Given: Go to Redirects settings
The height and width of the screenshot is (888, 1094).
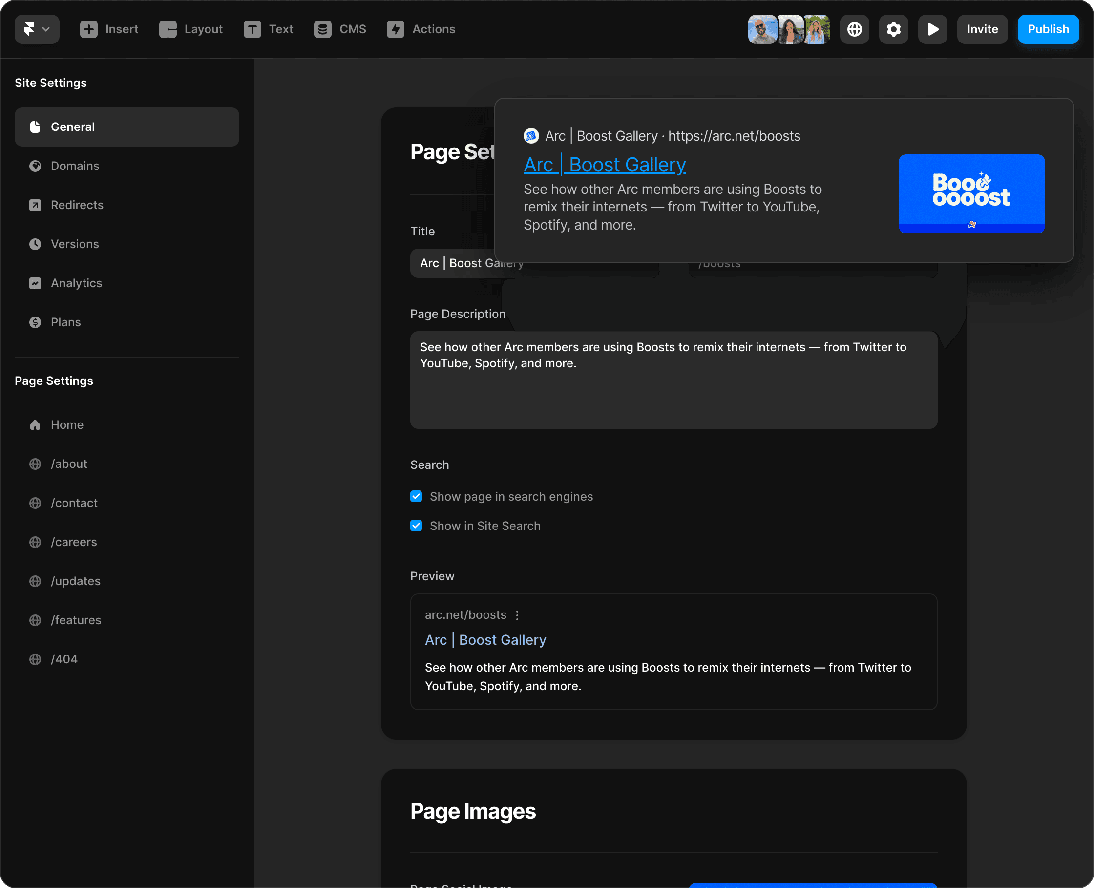Looking at the screenshot, I should point(77,205).
